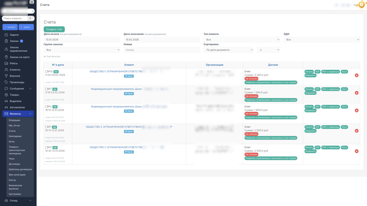
Task: Click the search magnifier icon button
Action: (x=30, y=18)
